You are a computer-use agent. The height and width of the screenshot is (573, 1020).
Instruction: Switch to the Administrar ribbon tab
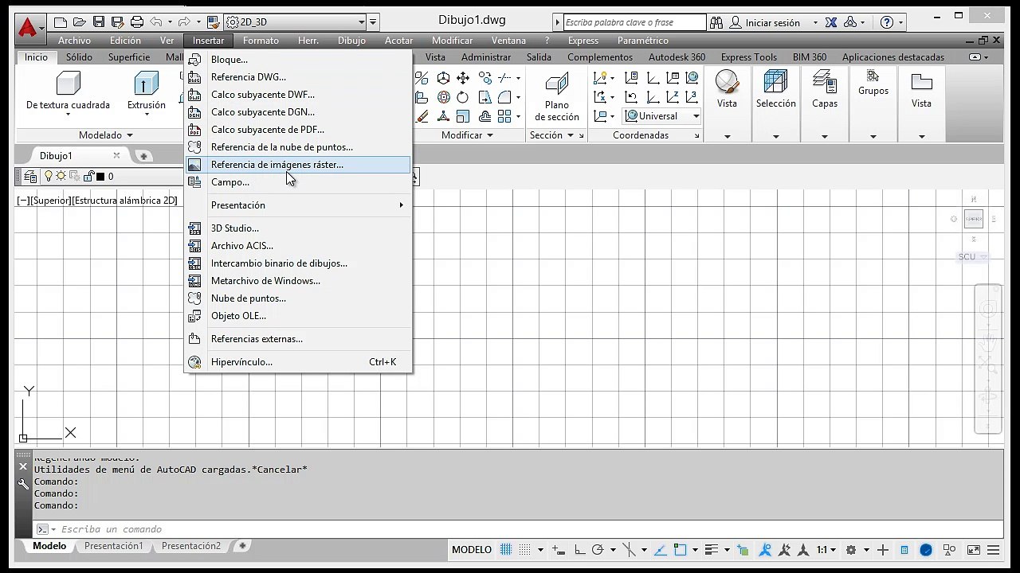(486, 57)
